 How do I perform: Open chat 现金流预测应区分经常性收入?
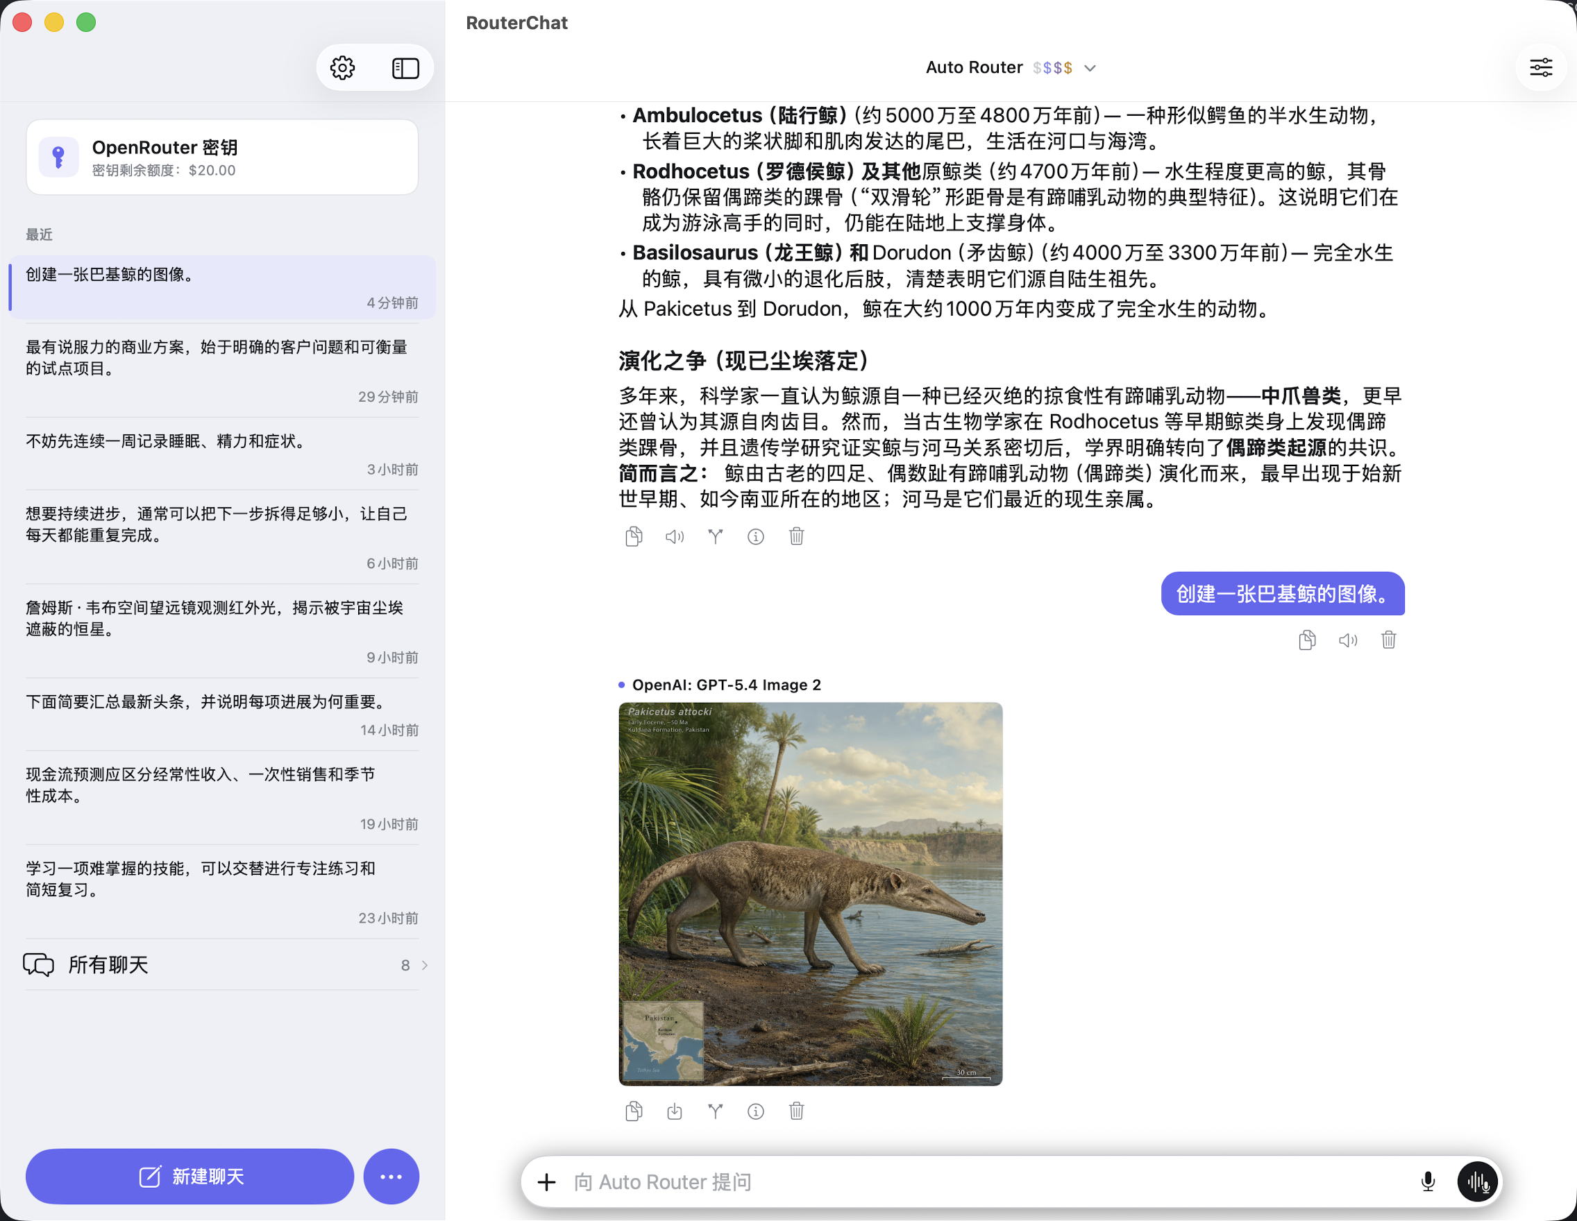point(222,798)
